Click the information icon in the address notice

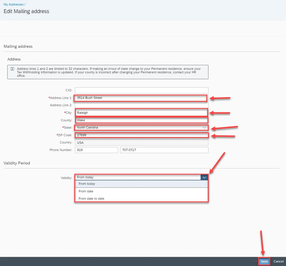tap(12, 69)
